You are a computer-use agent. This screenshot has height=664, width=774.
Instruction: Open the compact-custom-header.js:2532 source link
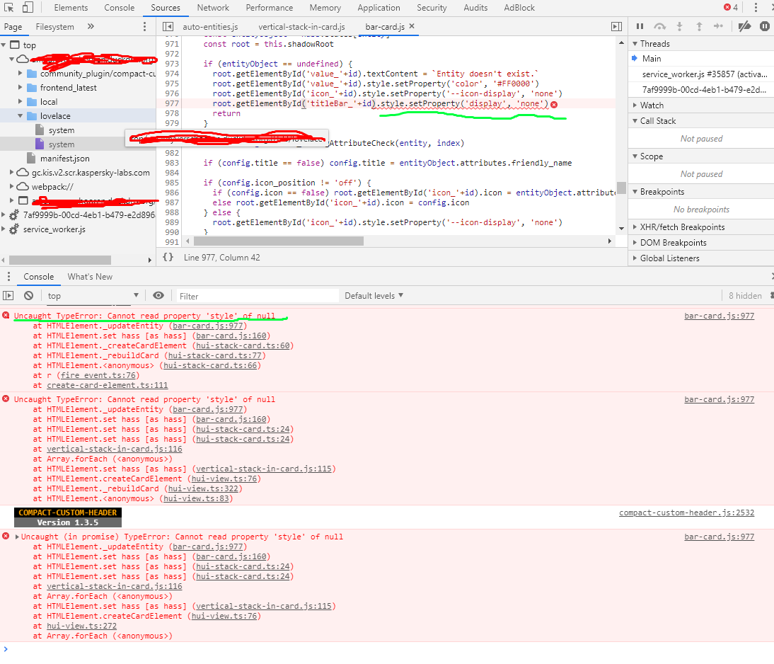[x=686, y=513]
